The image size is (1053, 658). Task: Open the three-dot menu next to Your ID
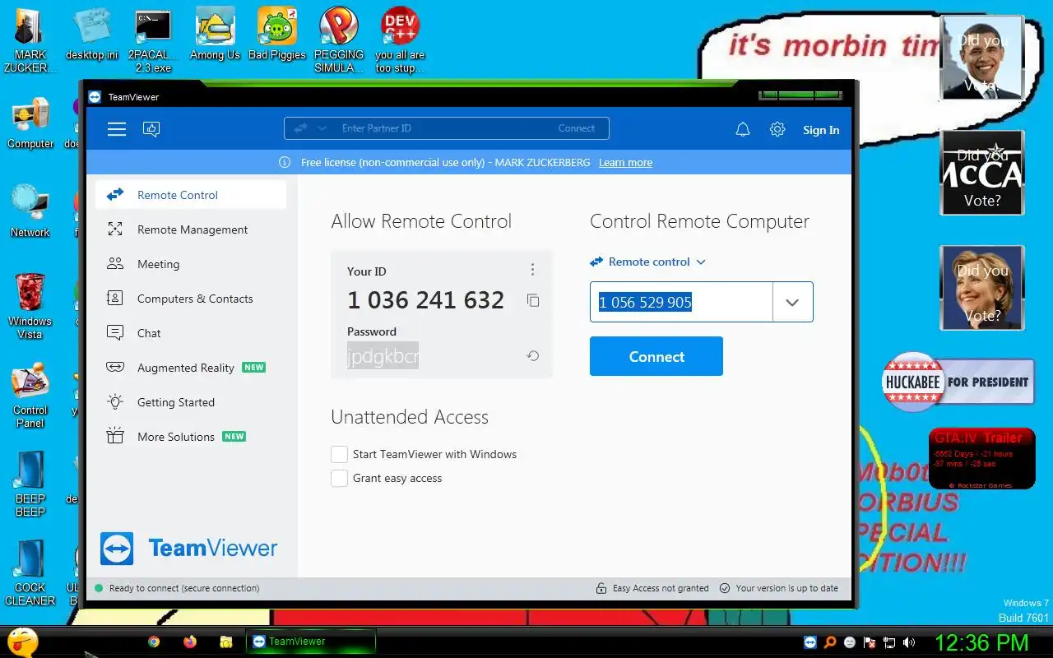pyautogui.click(x=532, y=270)
